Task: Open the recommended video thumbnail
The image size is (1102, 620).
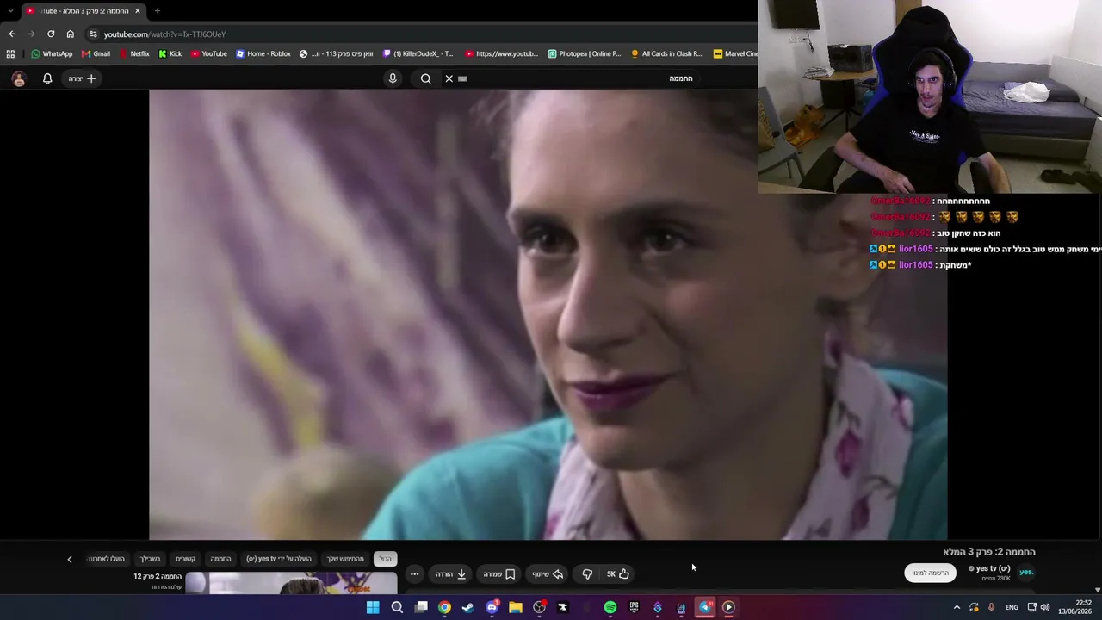Action: tap(292, 584)
